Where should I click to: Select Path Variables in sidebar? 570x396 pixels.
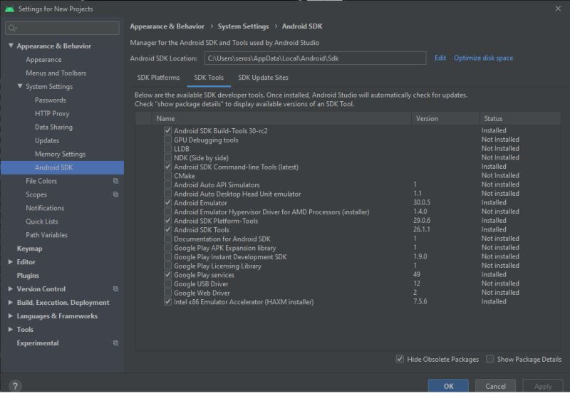click(46, 235)
